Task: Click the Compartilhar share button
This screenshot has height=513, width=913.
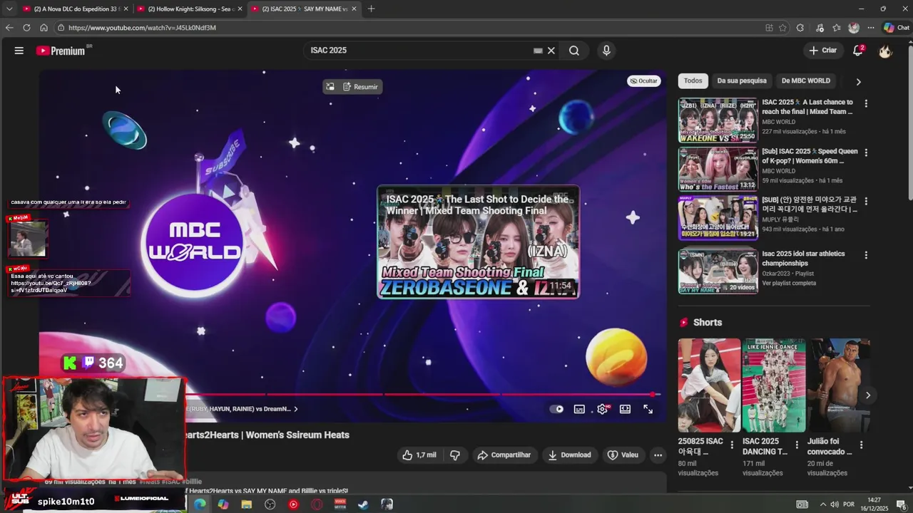Action: coord(504,455)
